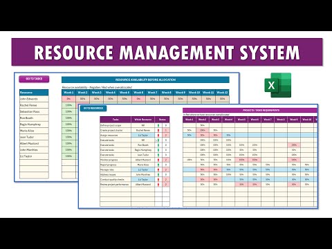The height and width of the screenshot is (249, 332).
Task: Click John Edwards' Week 1 0% cell
Action: [x=68, y=99]
